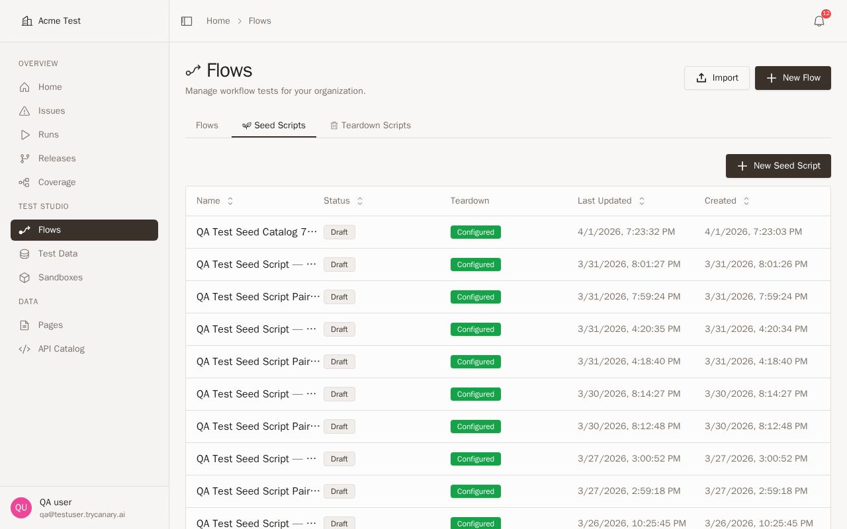847x529 pixels.
Task: Click the Flows sidebar icon
Action: [x=24, y=230]
